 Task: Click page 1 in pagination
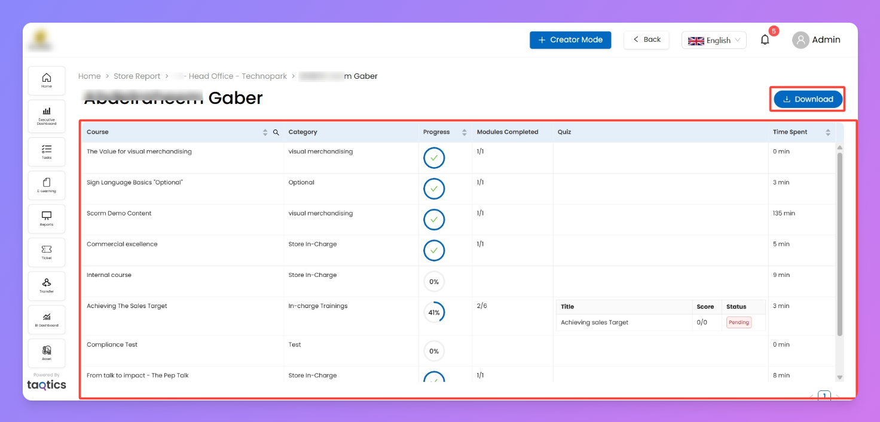pos(824,396)
